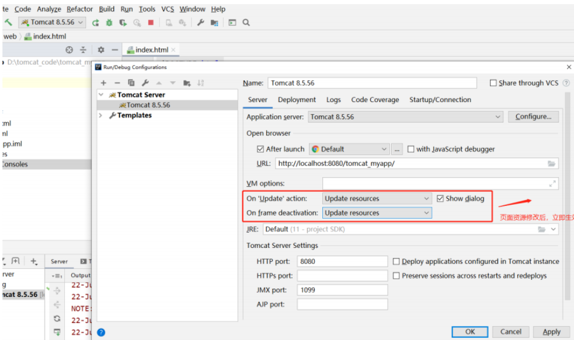Open the Refactor menu
This screenshot has width=574, height=340.
[x=80, y=9]
